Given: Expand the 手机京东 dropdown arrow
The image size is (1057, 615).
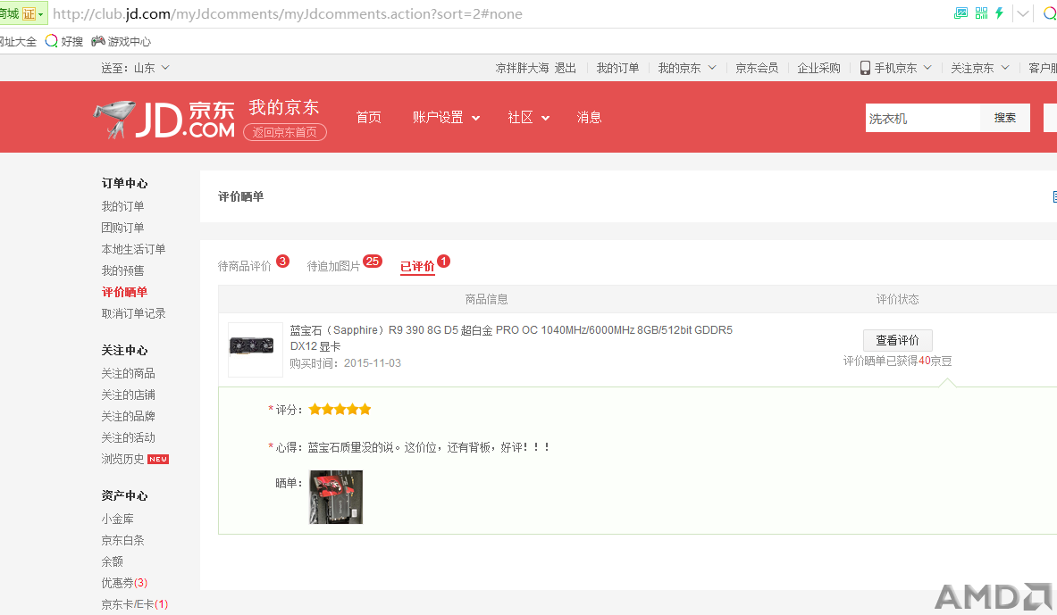Looking at the screenshot, I should point(927,67).
